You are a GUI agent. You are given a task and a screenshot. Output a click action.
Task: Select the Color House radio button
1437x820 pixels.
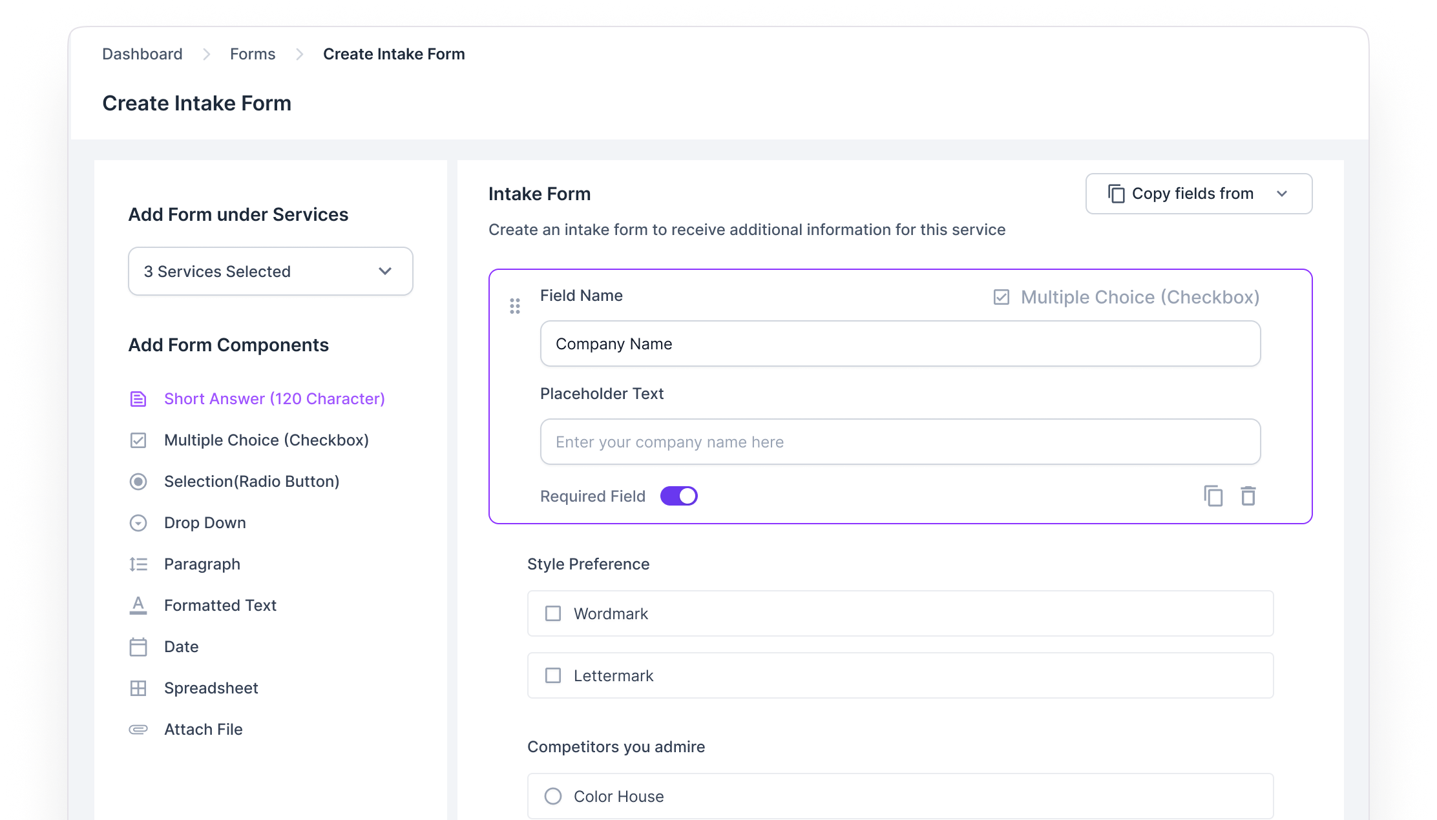(553, 796)
